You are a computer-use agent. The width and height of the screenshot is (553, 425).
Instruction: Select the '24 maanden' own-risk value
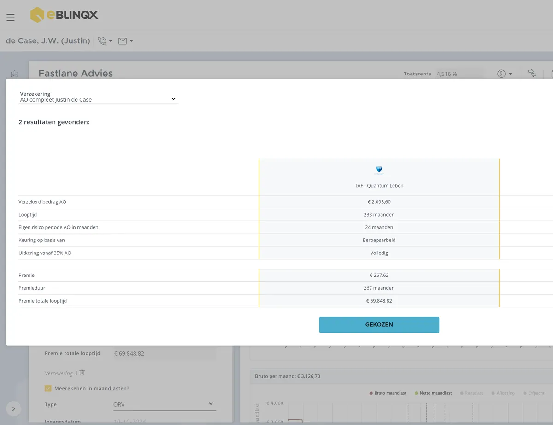(x=379, y=227)
